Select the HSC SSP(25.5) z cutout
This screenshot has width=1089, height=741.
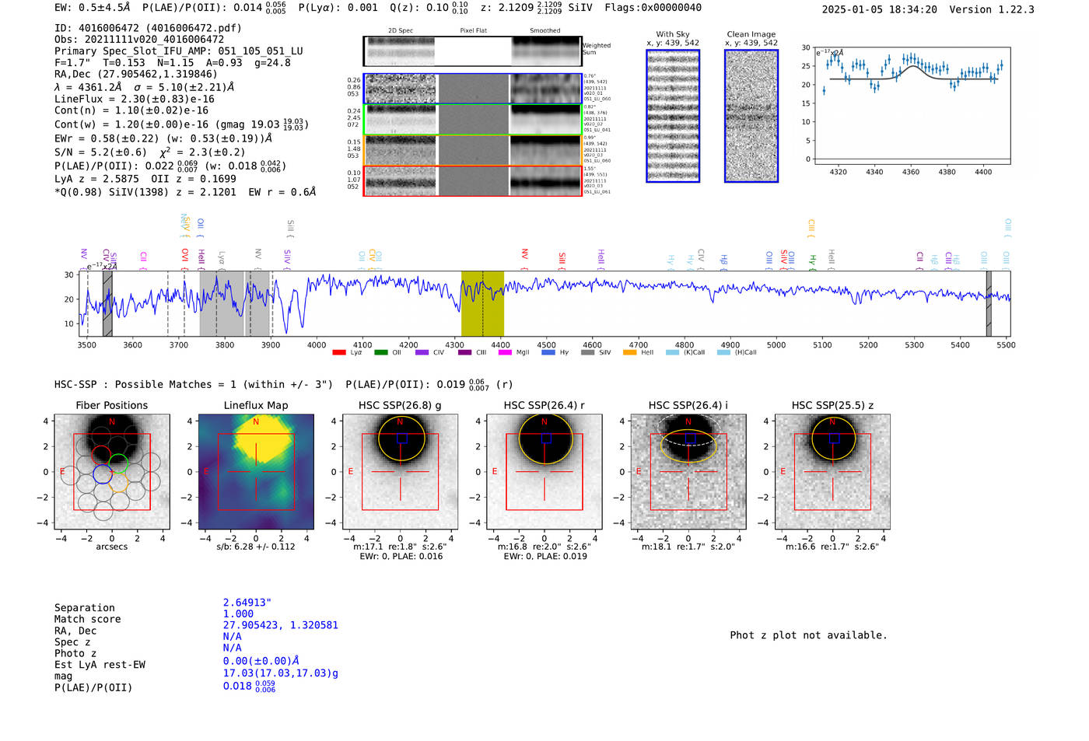832,472
